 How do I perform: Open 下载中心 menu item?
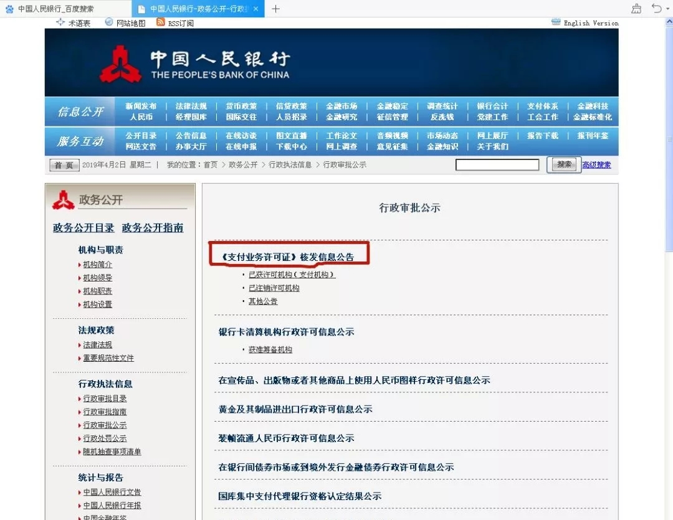[x=292, y=146]
